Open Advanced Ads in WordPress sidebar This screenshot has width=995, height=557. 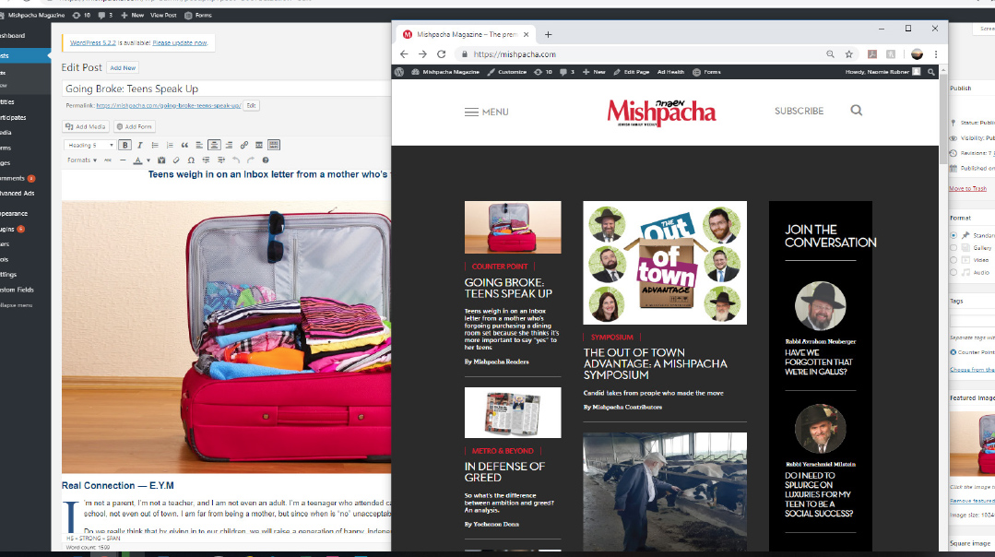pos(18,194)
